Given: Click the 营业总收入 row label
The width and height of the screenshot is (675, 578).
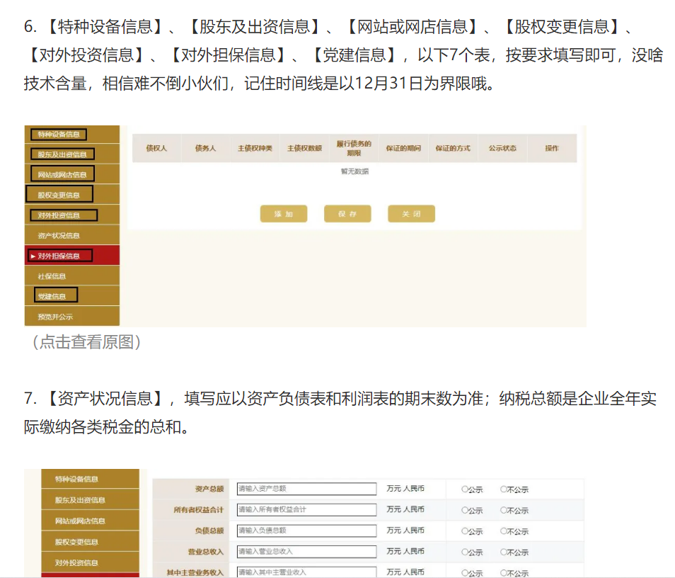Looking at the screenshot, I should [206, 552].
